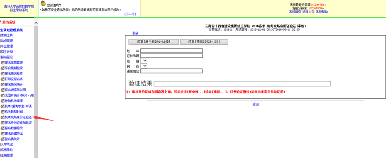Click the 打印空报名表 page icon

pyautogui.click(x=3, y=79)
